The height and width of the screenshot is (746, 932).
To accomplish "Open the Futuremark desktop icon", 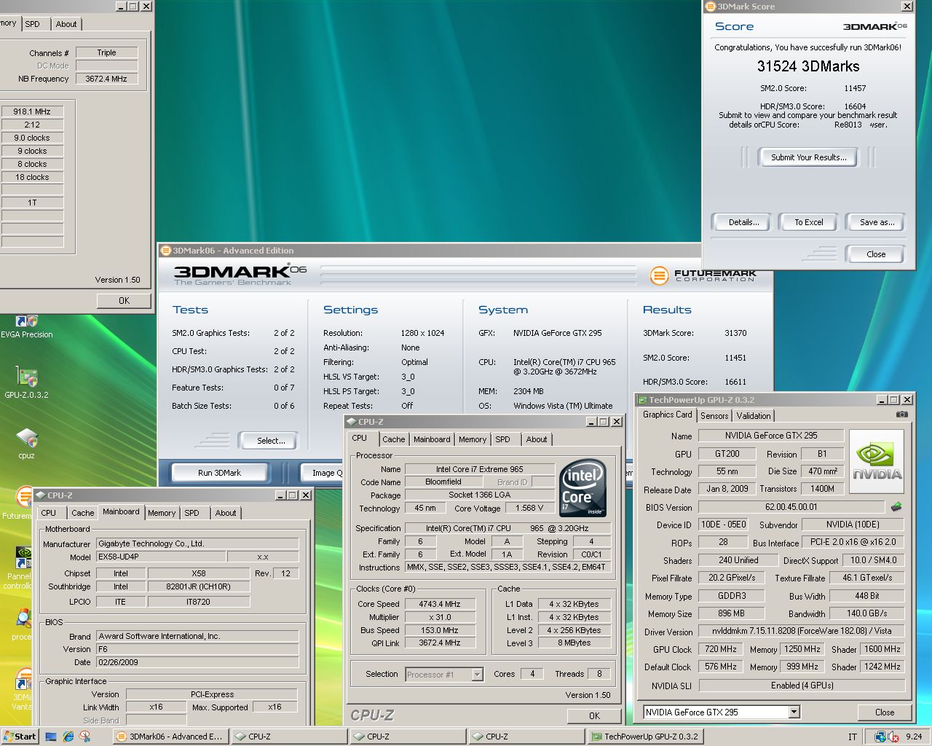I will (22, 503).
